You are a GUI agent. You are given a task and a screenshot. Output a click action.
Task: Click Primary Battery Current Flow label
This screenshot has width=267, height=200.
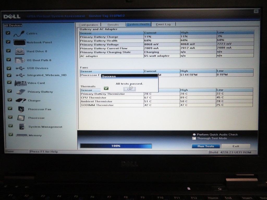[104, 48]
